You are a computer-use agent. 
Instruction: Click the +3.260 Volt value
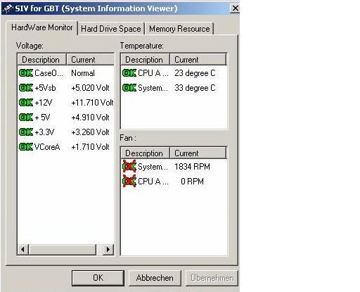point(90,132)
